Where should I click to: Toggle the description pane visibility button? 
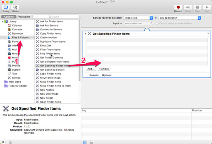[x=10, y=142]
